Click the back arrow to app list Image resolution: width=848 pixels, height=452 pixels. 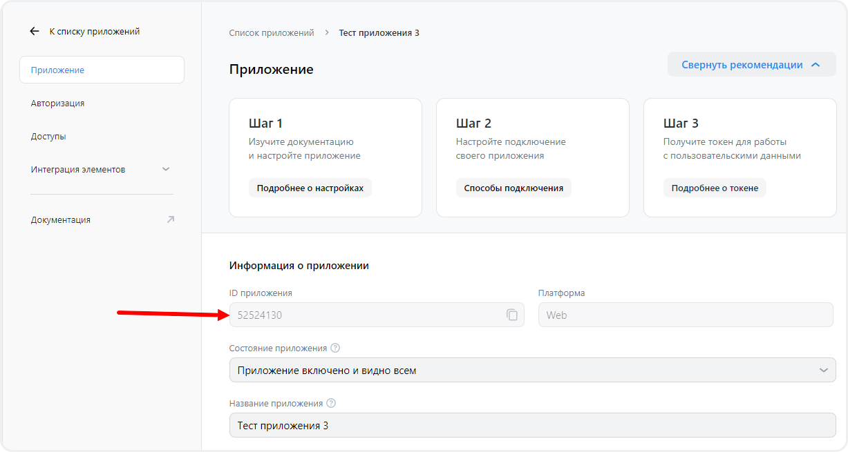click(x=35, y=30)
